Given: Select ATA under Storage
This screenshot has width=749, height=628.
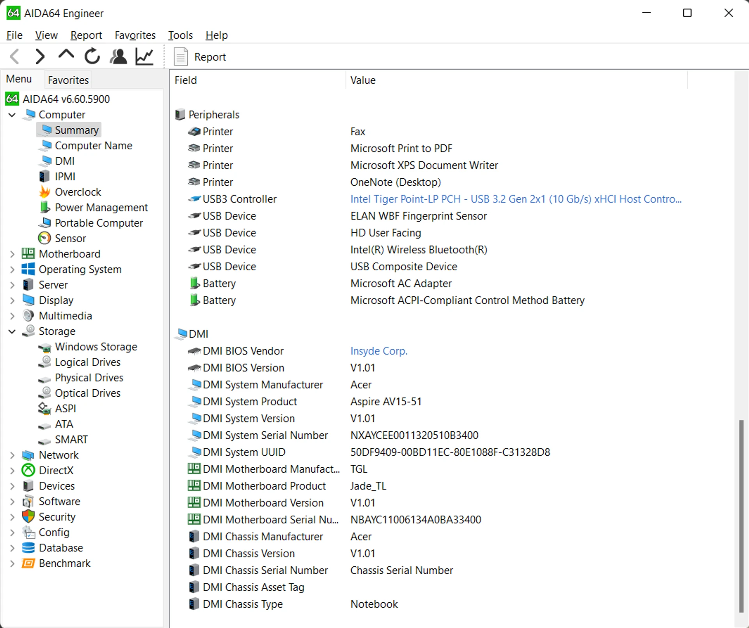Looking at the screenshot, I should tap(64, 424).
